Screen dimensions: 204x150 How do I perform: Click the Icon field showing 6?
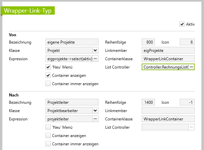click(187, 42)
